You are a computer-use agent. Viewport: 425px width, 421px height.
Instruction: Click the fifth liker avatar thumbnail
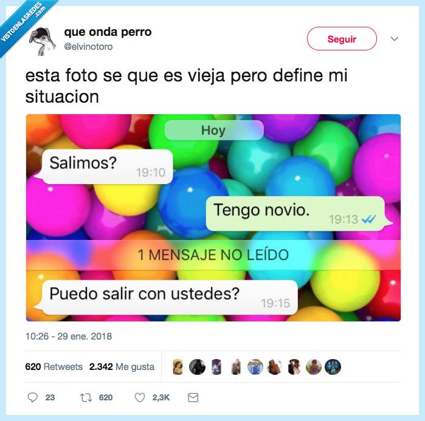pos(255,366)
